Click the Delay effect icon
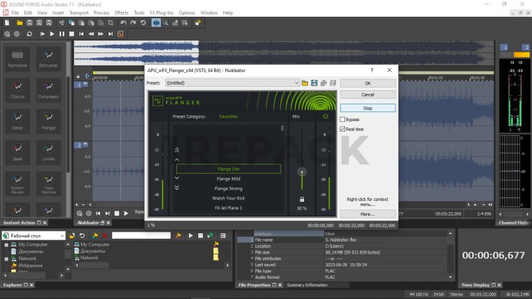Screen dimensions: 532x299 [18, 118]
